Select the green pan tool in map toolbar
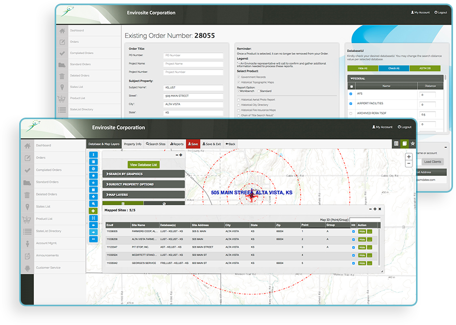This screenshot has height=325, width=456. coord(94,210)
